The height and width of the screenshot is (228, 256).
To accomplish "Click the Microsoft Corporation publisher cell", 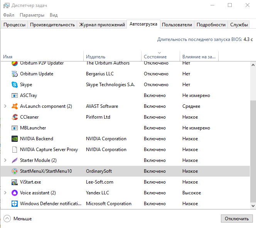I will tap(109, 203).
